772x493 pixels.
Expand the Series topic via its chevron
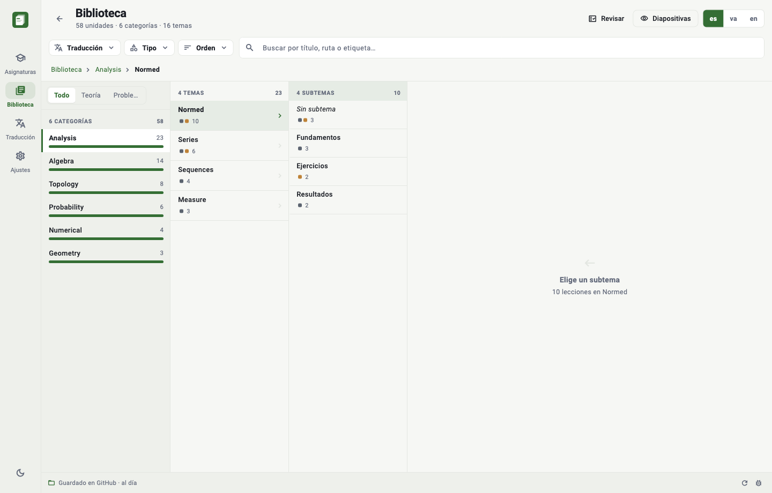click(280, 146)
